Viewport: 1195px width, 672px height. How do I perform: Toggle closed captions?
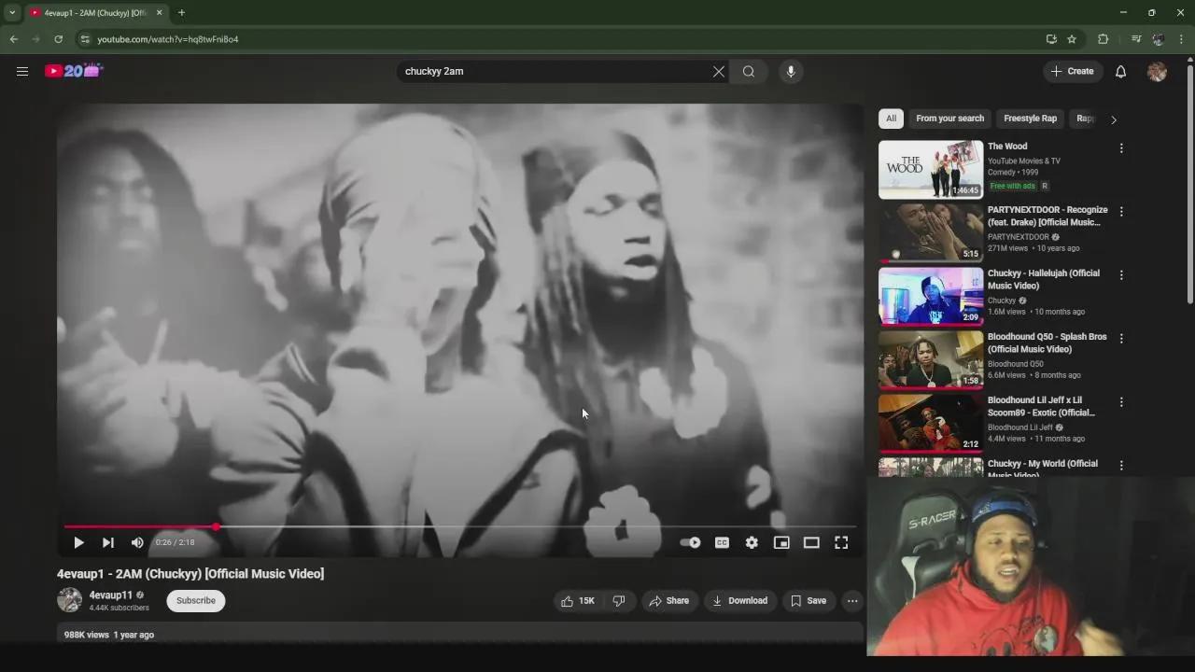(x=722, y=542)
